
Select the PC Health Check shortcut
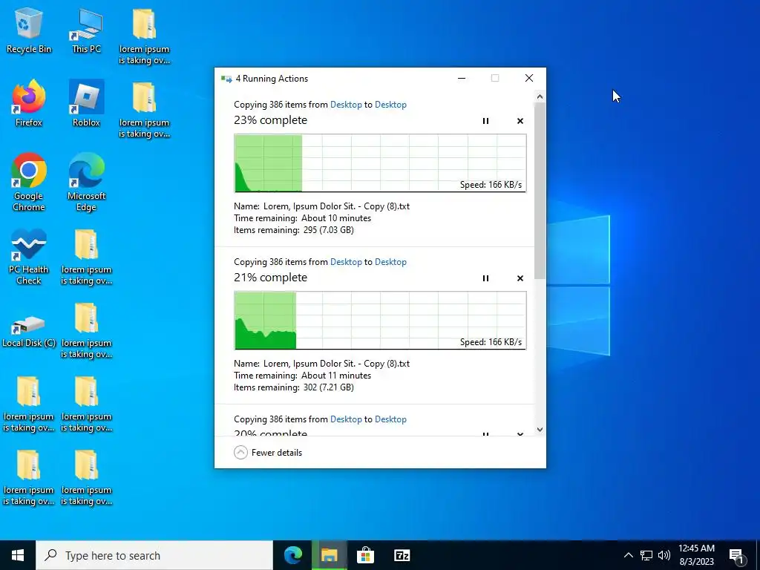pyautogui.click(x=29, y=257)
